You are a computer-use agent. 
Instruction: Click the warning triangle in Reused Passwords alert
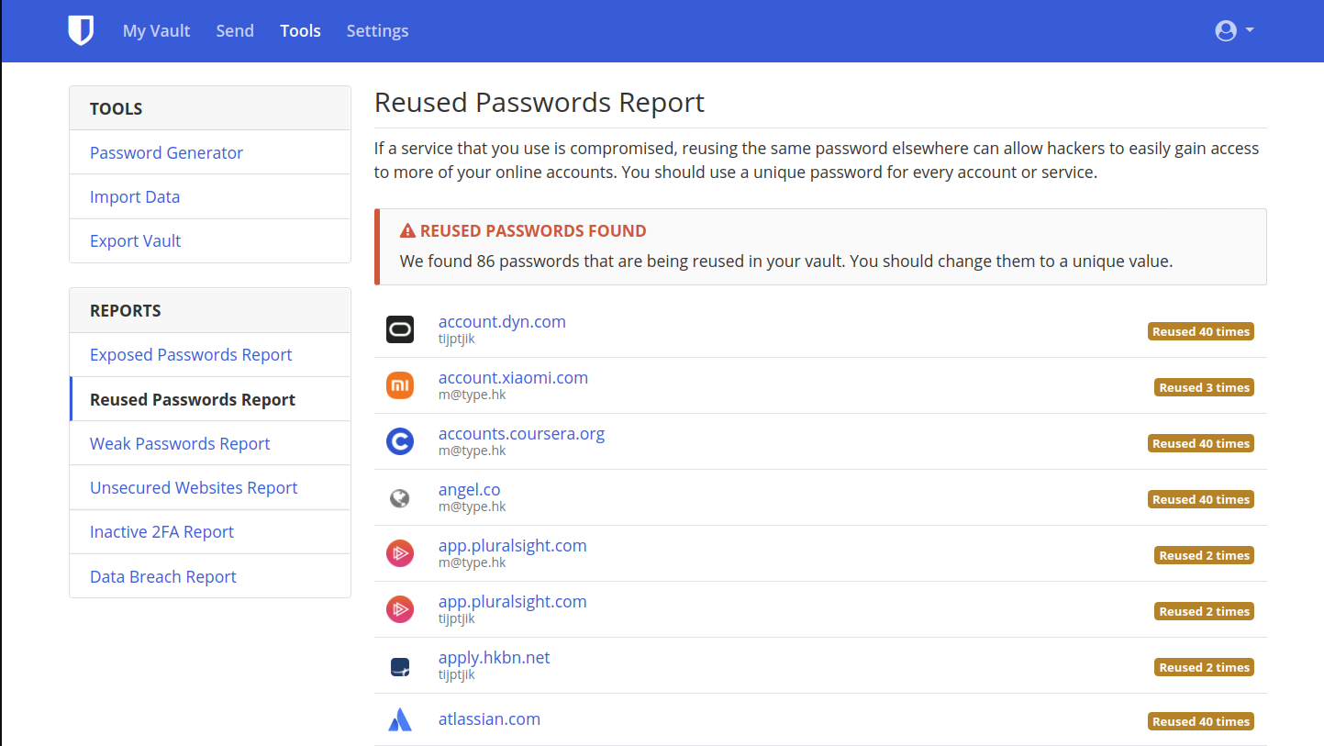coord(407,230)
